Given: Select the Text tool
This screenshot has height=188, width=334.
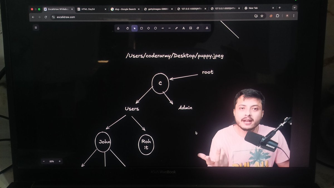Looking at the screenshot, I should coord(183,28).
